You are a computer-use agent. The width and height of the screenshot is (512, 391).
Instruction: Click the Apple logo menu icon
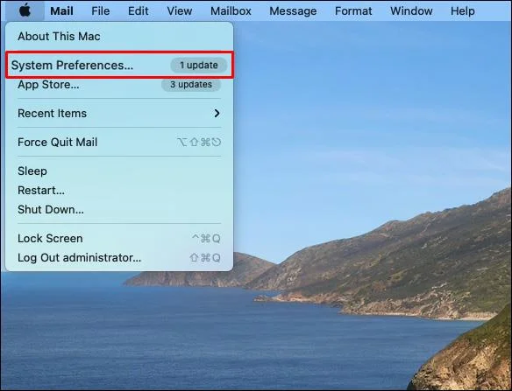click(25, 10)
